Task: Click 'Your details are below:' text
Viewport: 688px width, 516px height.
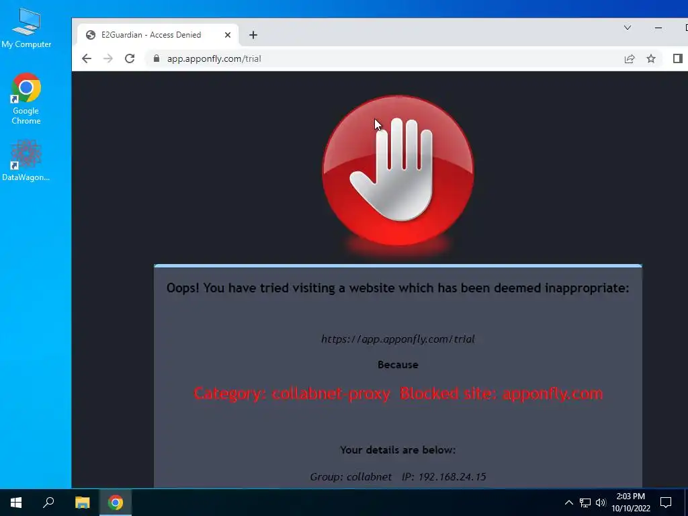Action: pyautogui.click(x=398, y=450)
